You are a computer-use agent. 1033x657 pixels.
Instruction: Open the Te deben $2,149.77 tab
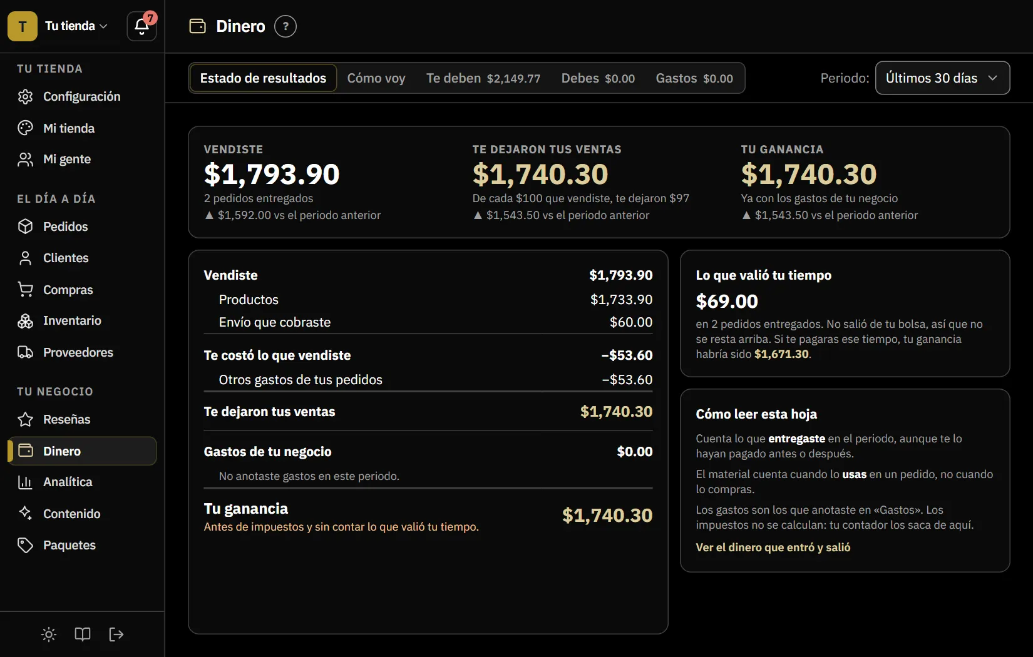click(483, 78)
